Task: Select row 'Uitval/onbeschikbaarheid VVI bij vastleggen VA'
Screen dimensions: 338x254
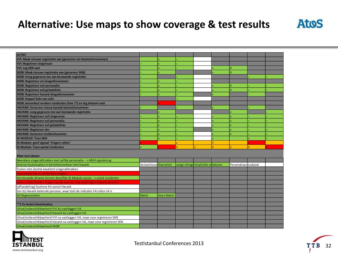Action: [78, 209]
